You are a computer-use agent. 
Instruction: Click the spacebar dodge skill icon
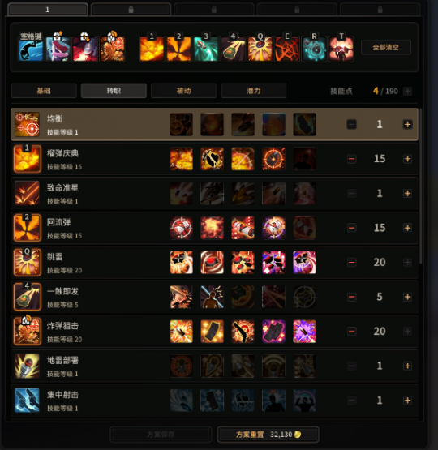tap(31, 49)
